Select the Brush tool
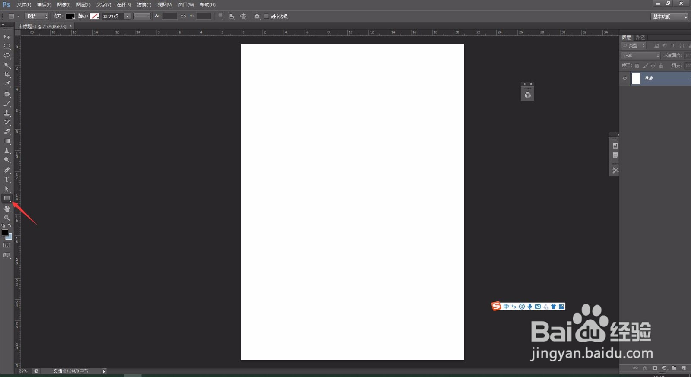691x377 pixels. pyautogui.click(x=6, y=104)
